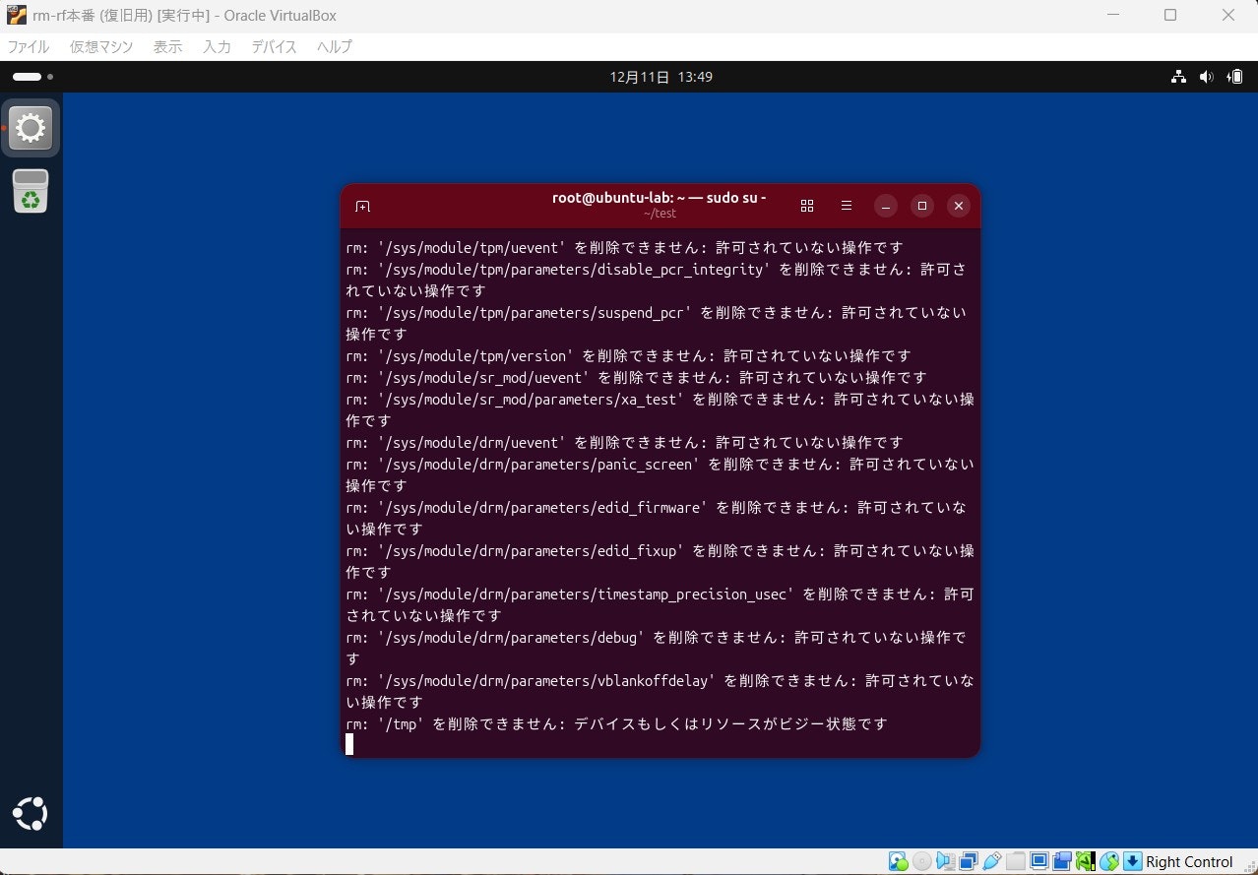This screenshot has width=1258, height=875.
Task: Click the panic_screen error line
Action: pyautogui.click(x=660, y=474)
